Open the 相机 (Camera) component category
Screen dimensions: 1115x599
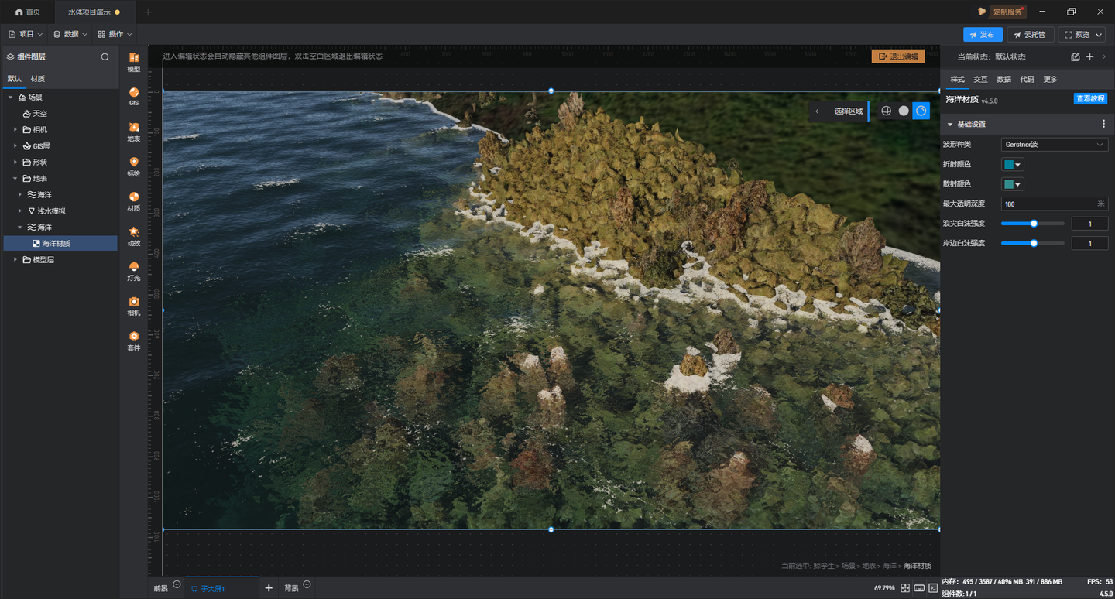click(x=134, y=306)
